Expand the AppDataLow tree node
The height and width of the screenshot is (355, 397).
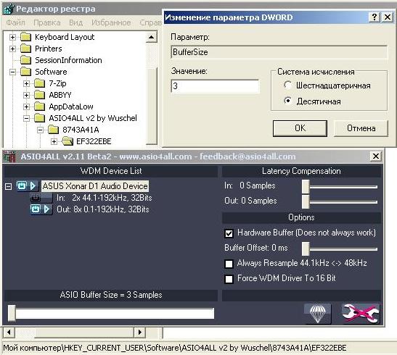click(x=26, y=106)
